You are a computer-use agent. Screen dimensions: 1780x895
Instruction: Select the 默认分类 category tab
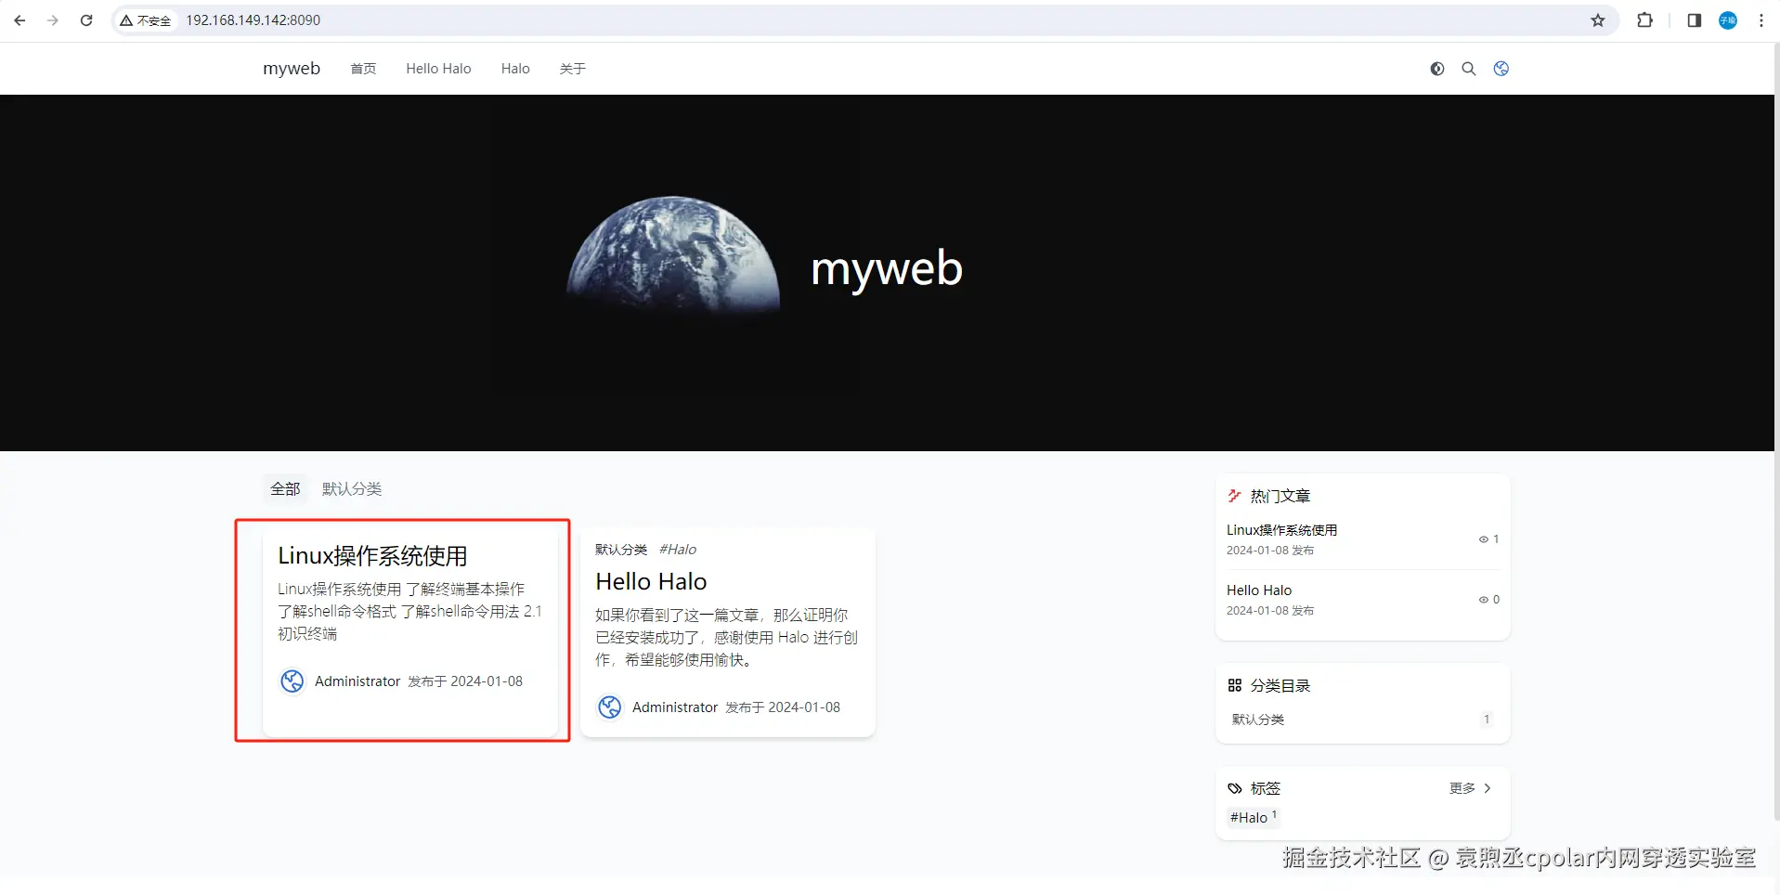pos(352,488)
